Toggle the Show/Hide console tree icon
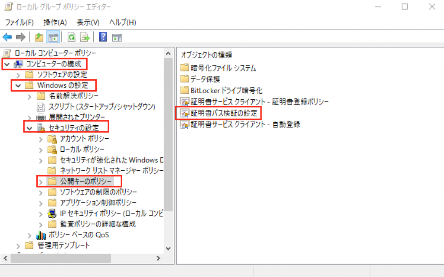Viewport: 444px width, 277px height. coord(53,37)
